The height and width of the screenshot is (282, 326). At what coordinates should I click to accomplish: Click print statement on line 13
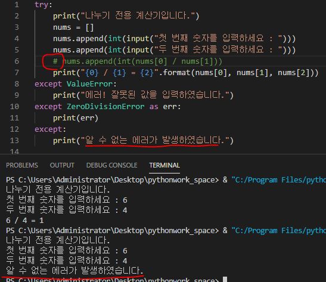[143, 140]
